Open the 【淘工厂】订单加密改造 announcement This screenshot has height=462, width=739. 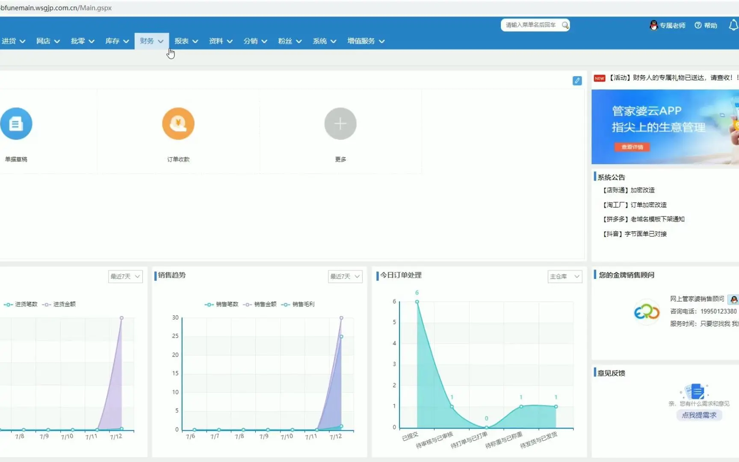634,204
